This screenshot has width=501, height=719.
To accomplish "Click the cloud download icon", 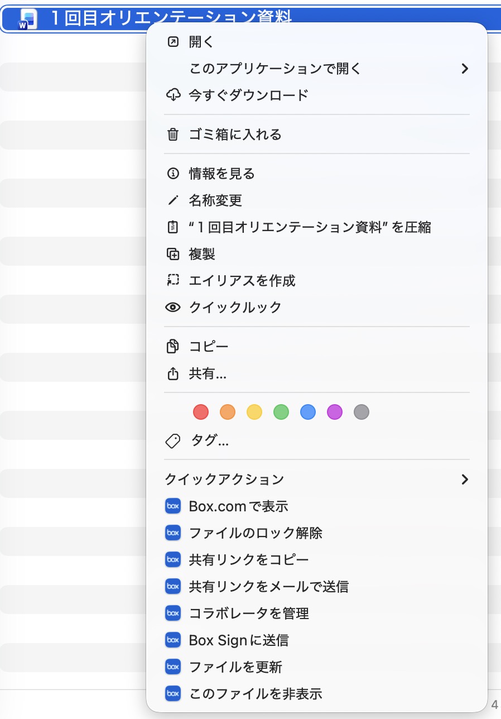I will point(173,95).
